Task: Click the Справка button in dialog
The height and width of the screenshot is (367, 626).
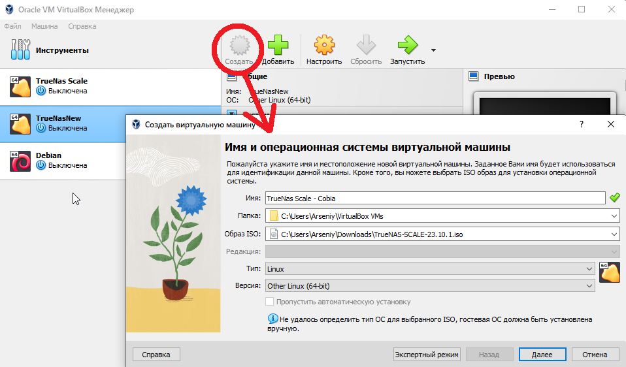Action: [x=156, y=354]
